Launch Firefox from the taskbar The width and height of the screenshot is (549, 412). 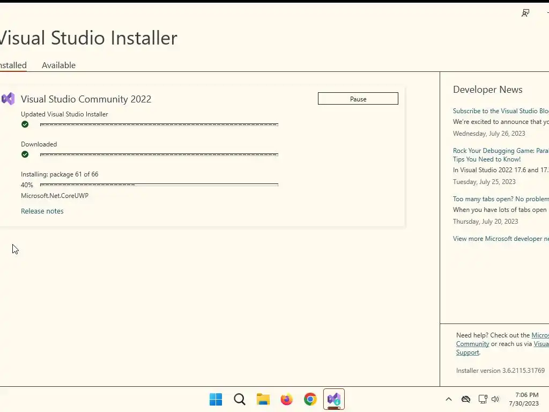click(x=286, y=399)
